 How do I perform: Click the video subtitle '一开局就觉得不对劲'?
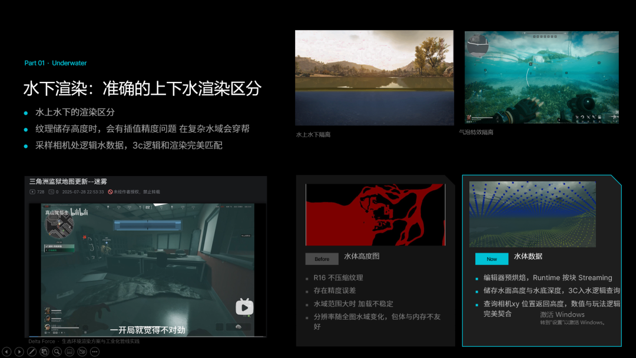[x=148, y=330]
